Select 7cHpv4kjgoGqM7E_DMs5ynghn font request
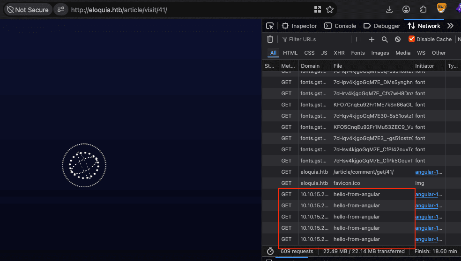Screen dimensions: 461x261 362,82
